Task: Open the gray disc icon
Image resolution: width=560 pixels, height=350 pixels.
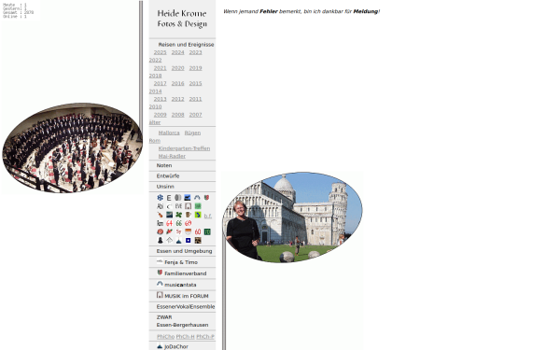Action: coord(178,198)
